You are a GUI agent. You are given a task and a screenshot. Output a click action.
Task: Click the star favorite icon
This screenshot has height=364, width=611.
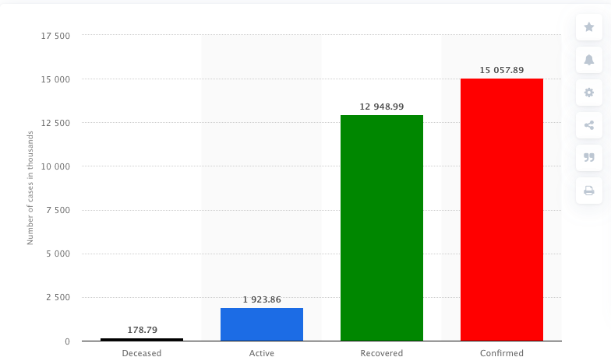[589, 27]
